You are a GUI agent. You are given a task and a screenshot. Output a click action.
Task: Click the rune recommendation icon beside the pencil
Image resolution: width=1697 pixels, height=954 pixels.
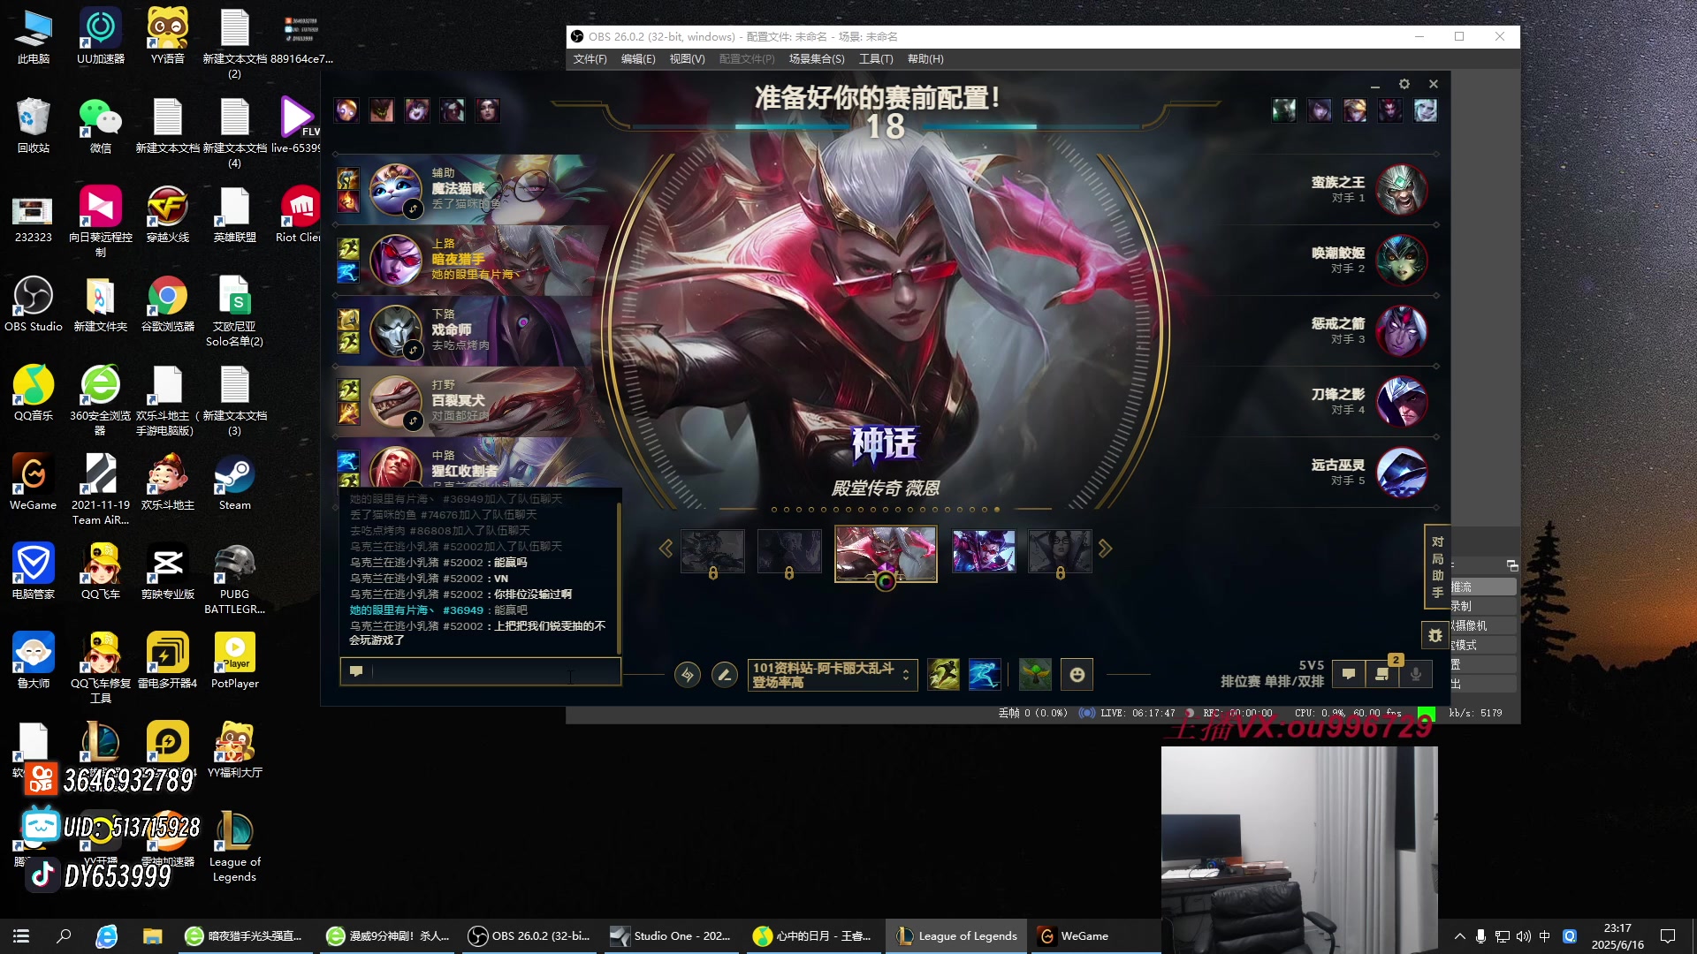point(688,675)
